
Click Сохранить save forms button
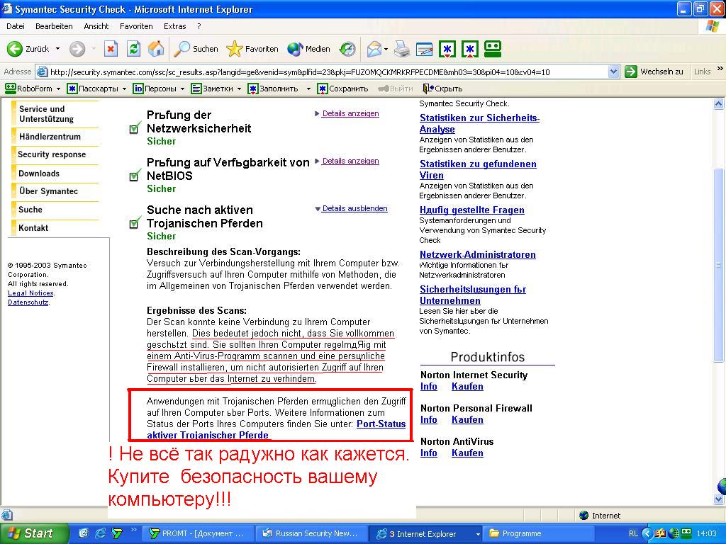342,89
